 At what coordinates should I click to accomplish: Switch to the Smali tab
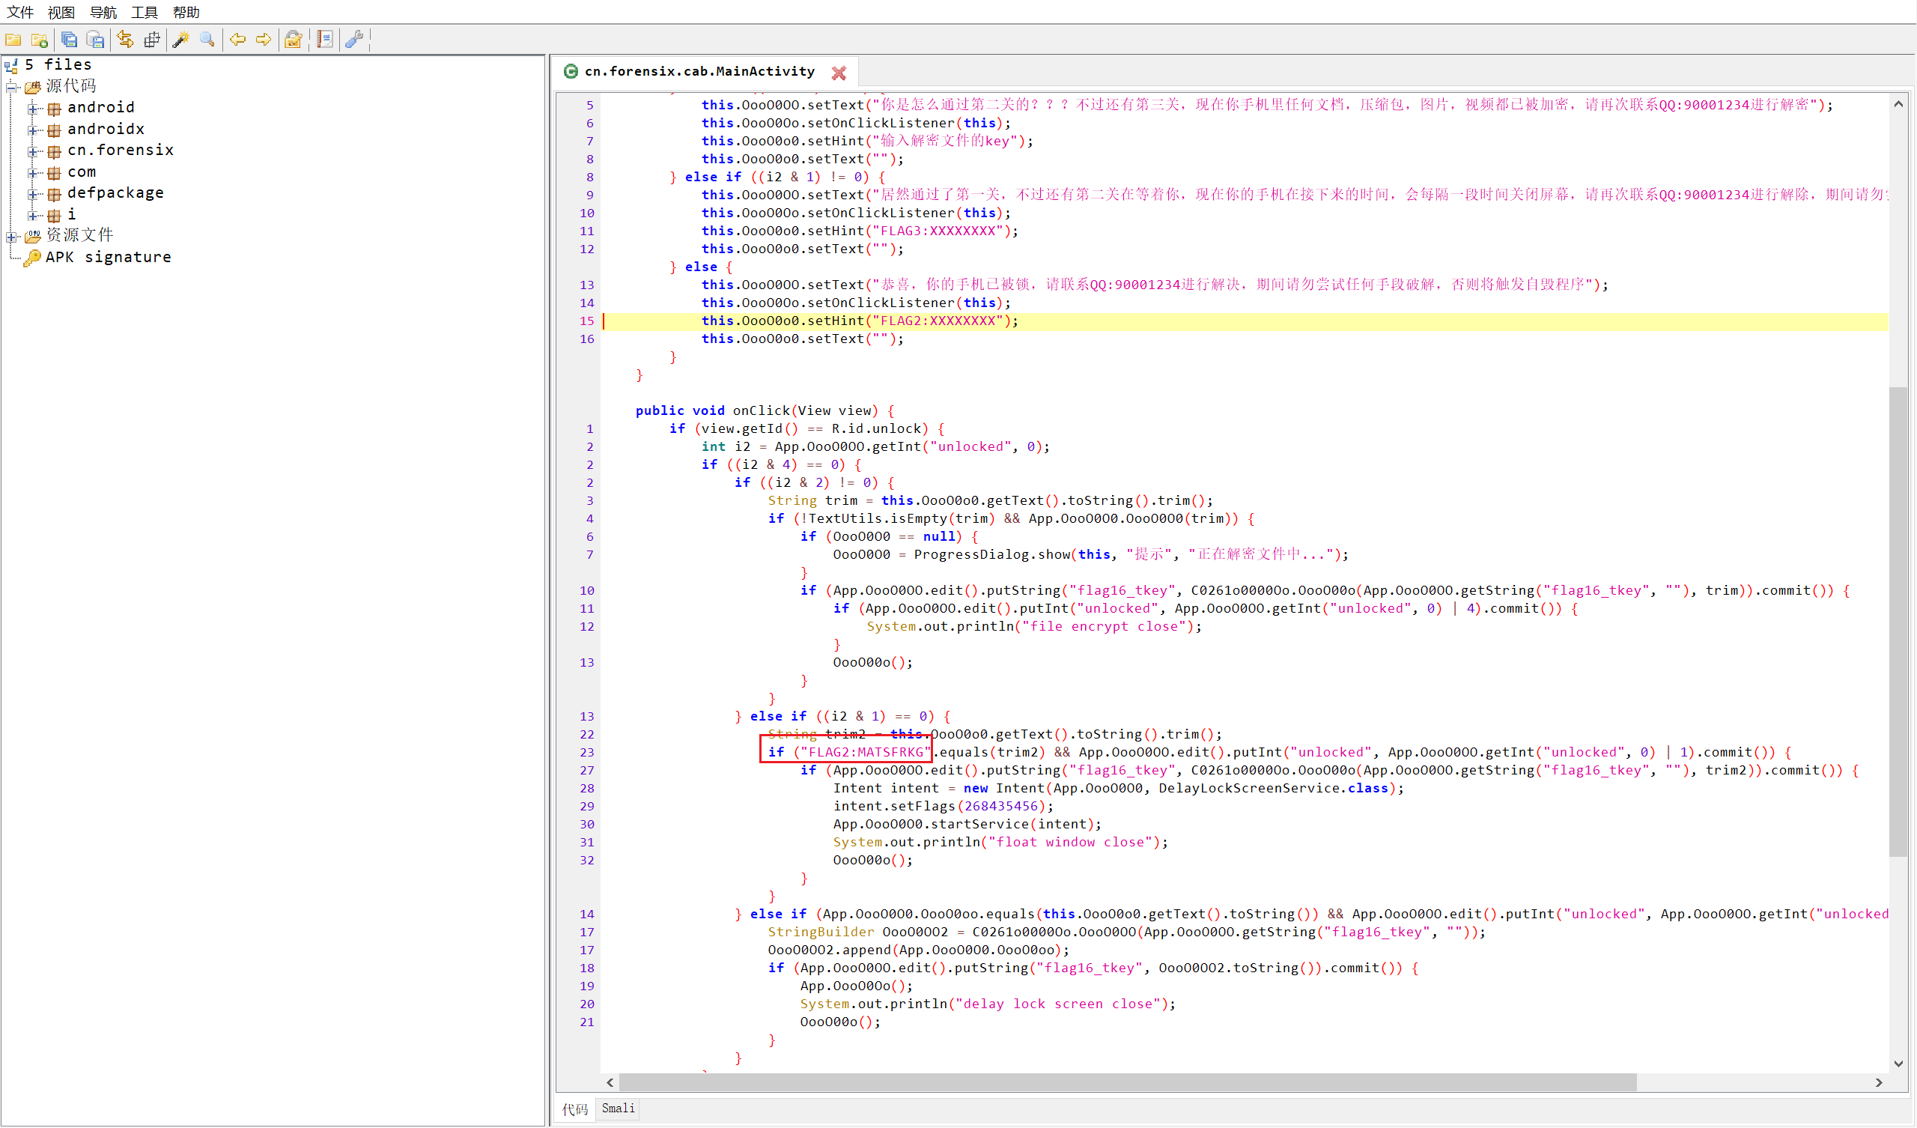click(x=618, y=1109)
